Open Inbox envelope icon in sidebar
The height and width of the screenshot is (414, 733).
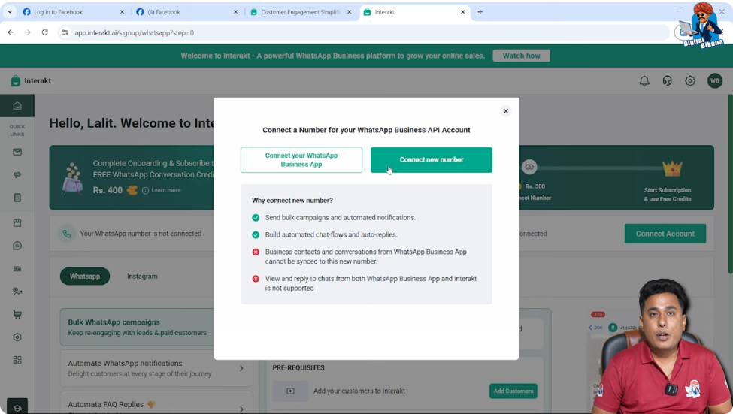click(x=17, y=152)
